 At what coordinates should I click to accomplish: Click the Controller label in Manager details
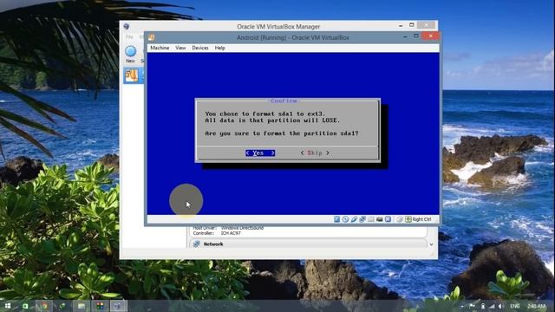(204, 233)
